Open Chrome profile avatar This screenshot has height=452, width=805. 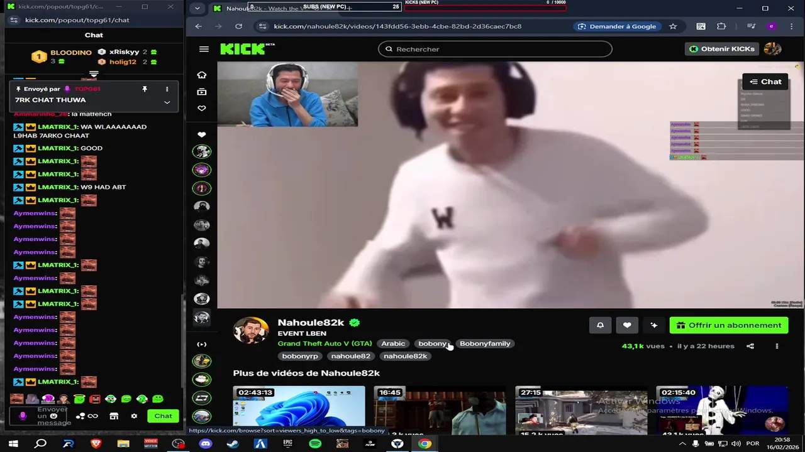pyautogui.click(x=771, y=26)
